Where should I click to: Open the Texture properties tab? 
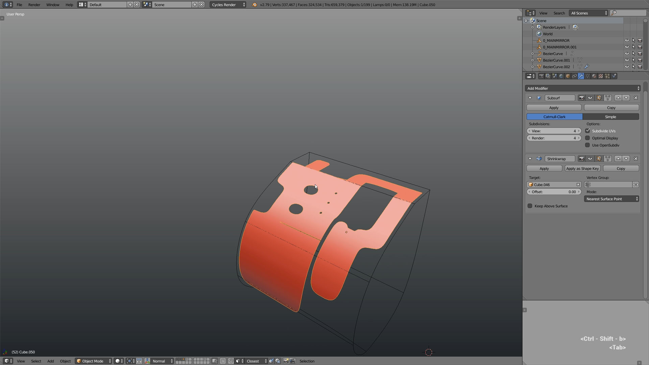(601, 76)
